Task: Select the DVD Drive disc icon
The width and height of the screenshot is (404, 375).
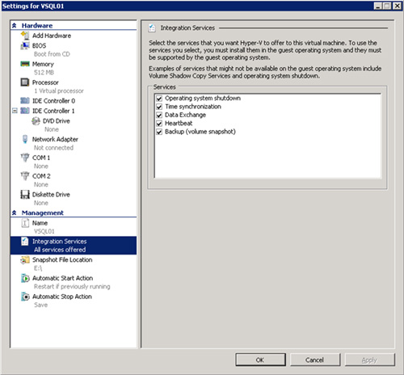Action: click(x=36, y=121)
